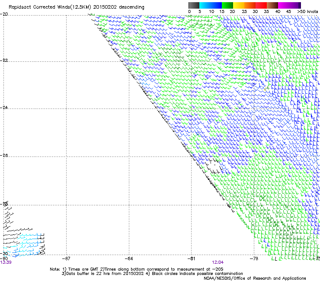
Task: Click the '>50 knots' legend label
Action: tap(307, 12)
